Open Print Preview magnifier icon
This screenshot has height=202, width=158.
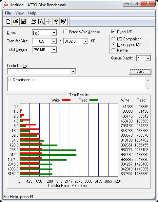pos(41,21)
